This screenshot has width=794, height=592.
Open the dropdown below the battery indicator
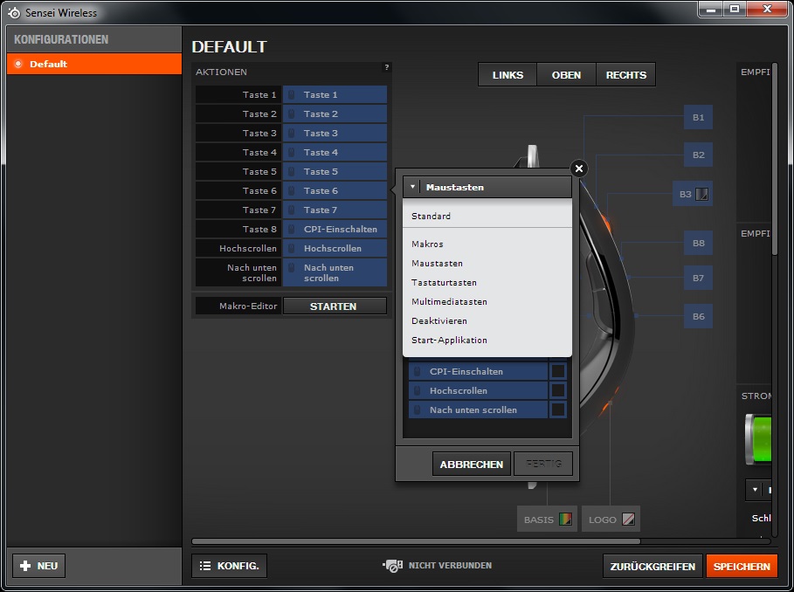755,490
